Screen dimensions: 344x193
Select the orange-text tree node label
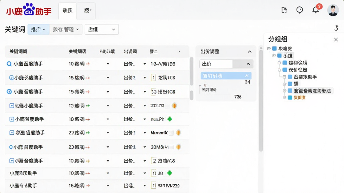coord(299,98)
